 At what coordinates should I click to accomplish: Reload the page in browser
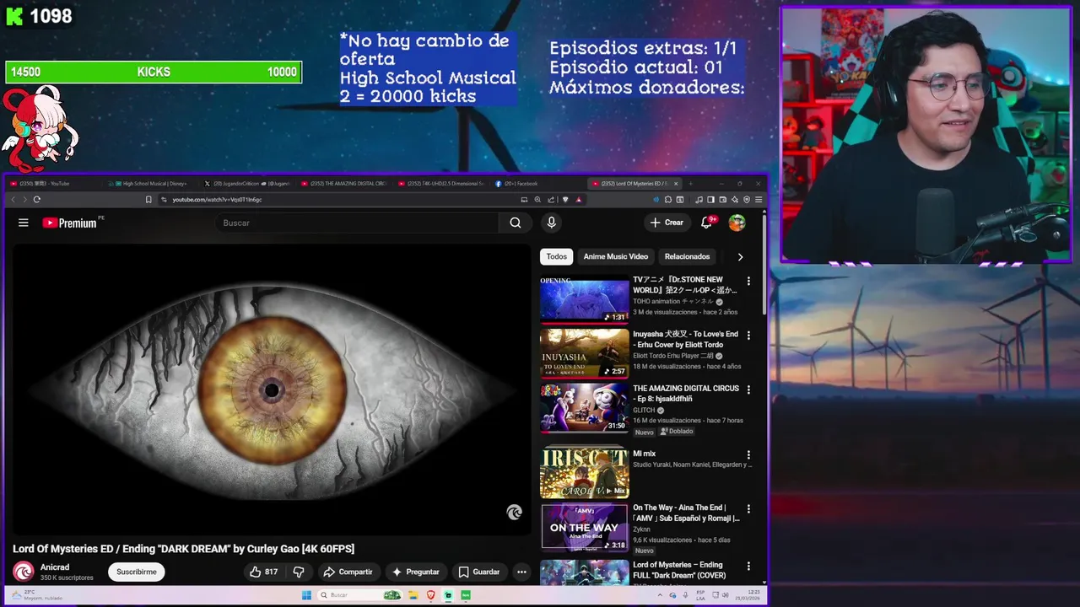(37, 200)
